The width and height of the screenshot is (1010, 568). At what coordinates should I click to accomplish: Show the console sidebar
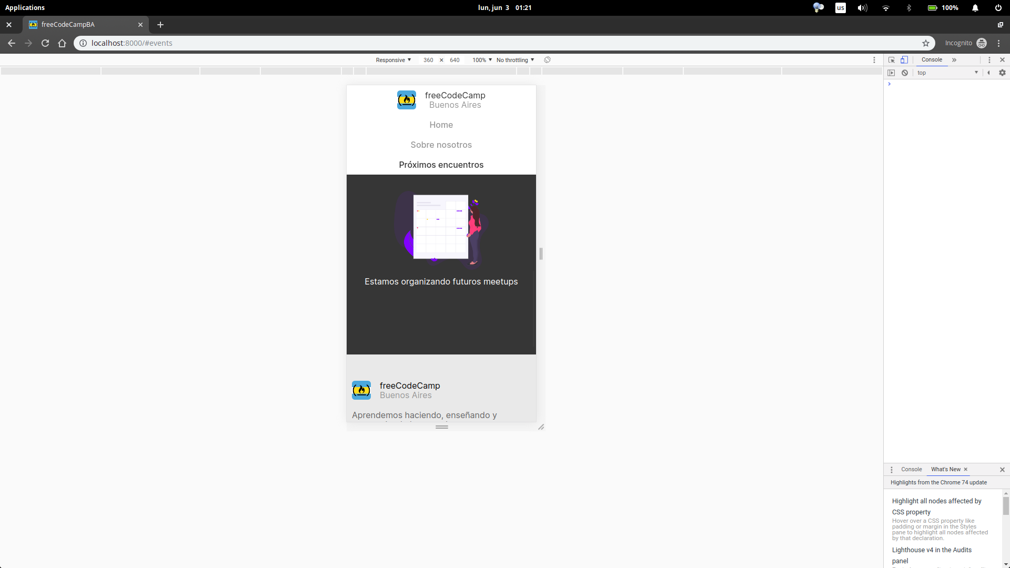pos(891,73)
